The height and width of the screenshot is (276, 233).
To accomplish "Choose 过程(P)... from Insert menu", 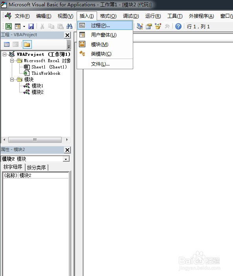I will [105, 26].
